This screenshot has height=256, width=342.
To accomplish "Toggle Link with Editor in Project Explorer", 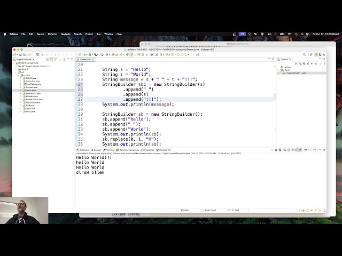I will click(x=51, y=59).
